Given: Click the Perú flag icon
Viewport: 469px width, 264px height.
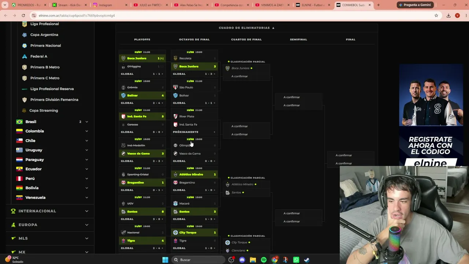Looking at the screenshot, I should [19, 179].
